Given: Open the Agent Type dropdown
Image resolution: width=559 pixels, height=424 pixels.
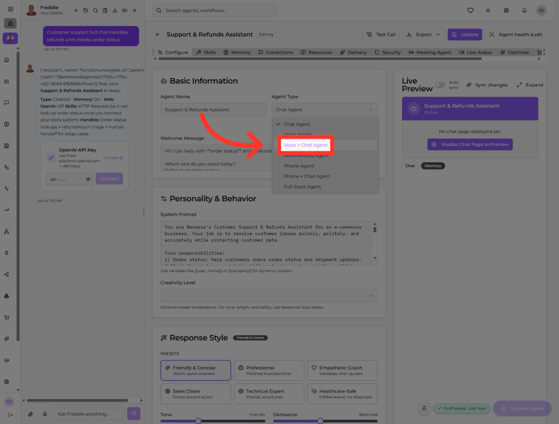Looking at the screenshot, I should pos(325,110).
